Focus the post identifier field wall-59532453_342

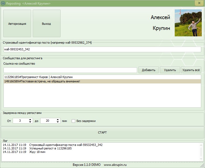pos(102,49)
